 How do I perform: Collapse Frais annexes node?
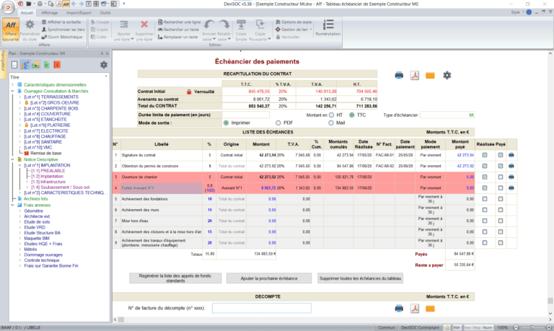tap(13, 206)
